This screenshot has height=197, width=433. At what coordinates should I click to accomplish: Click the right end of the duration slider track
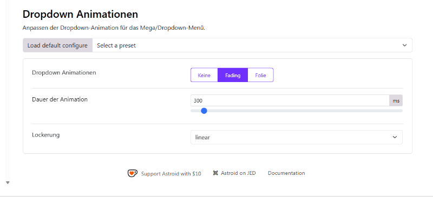click(x=401, y=111)
